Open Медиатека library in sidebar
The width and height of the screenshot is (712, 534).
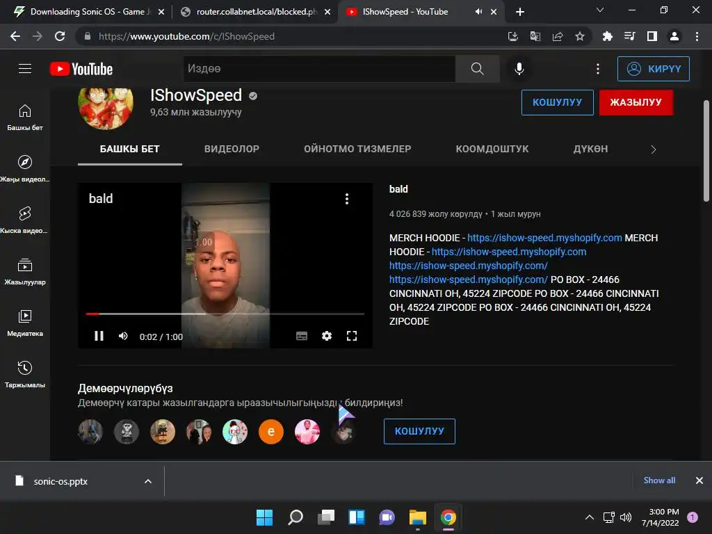tap(25, 323)
